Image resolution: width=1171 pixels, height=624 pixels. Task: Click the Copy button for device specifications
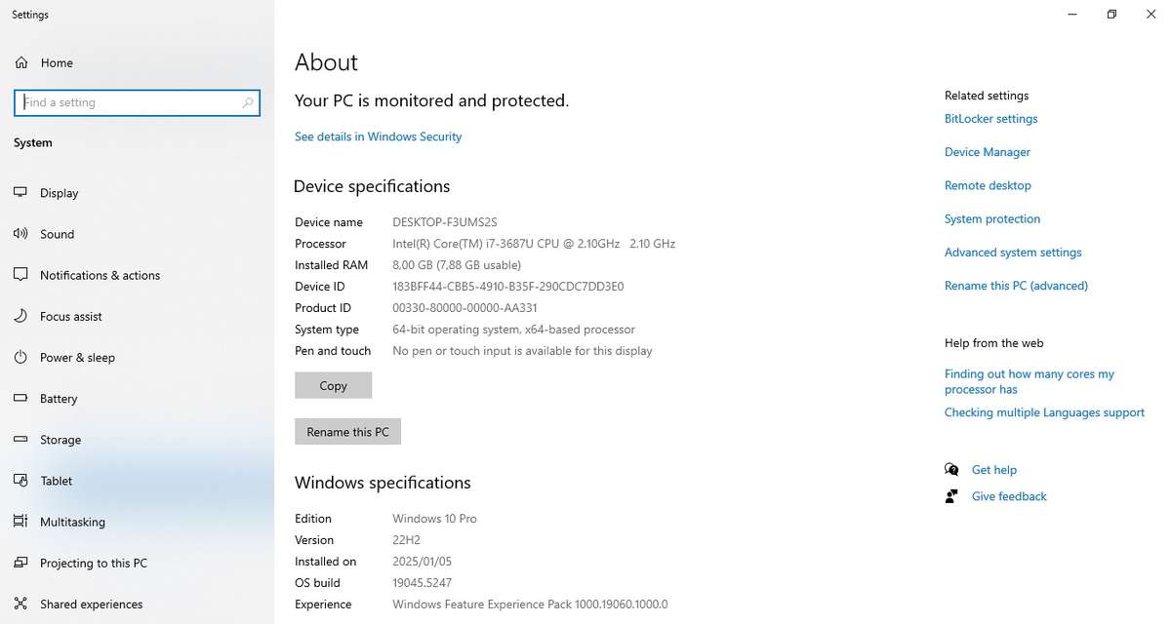[333, 385]
